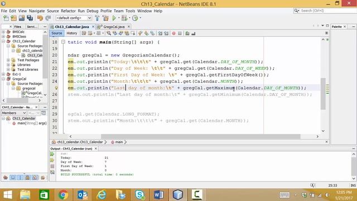This screenshot has height=201, width=357.
Task: Click the Build Project hammer icon
Action: click(97, 18)
